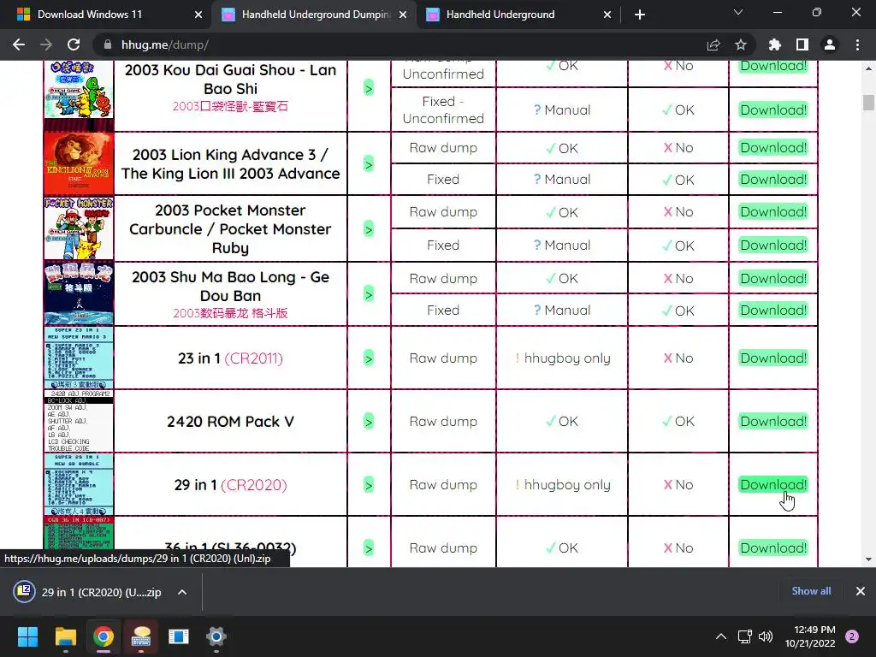The image size is (876, 657).
Task: Go back using the browser back arrow
Action: pyautogui.click(x=19, y=44)
